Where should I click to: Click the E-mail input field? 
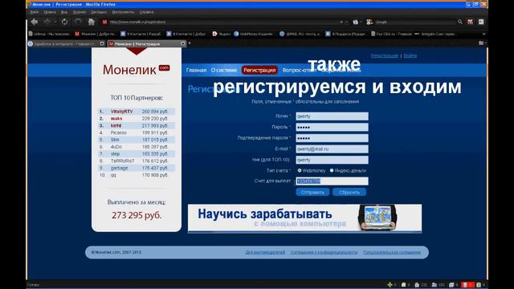(x=332, y=149)
